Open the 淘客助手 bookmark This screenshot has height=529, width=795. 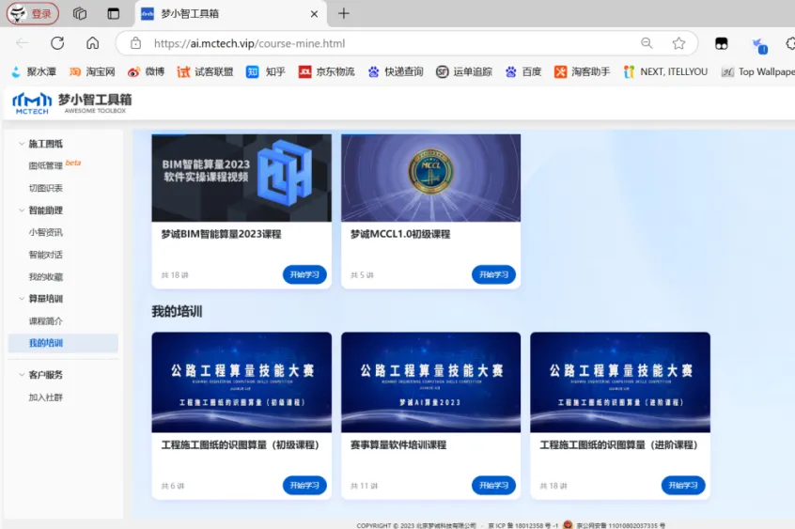582,72
